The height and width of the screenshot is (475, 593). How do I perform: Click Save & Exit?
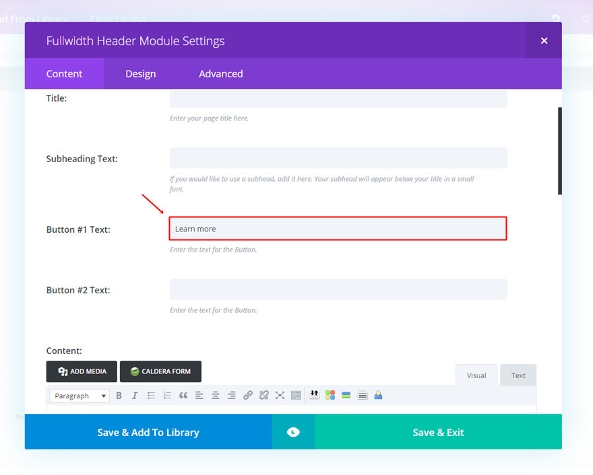[x=438, y=432]
